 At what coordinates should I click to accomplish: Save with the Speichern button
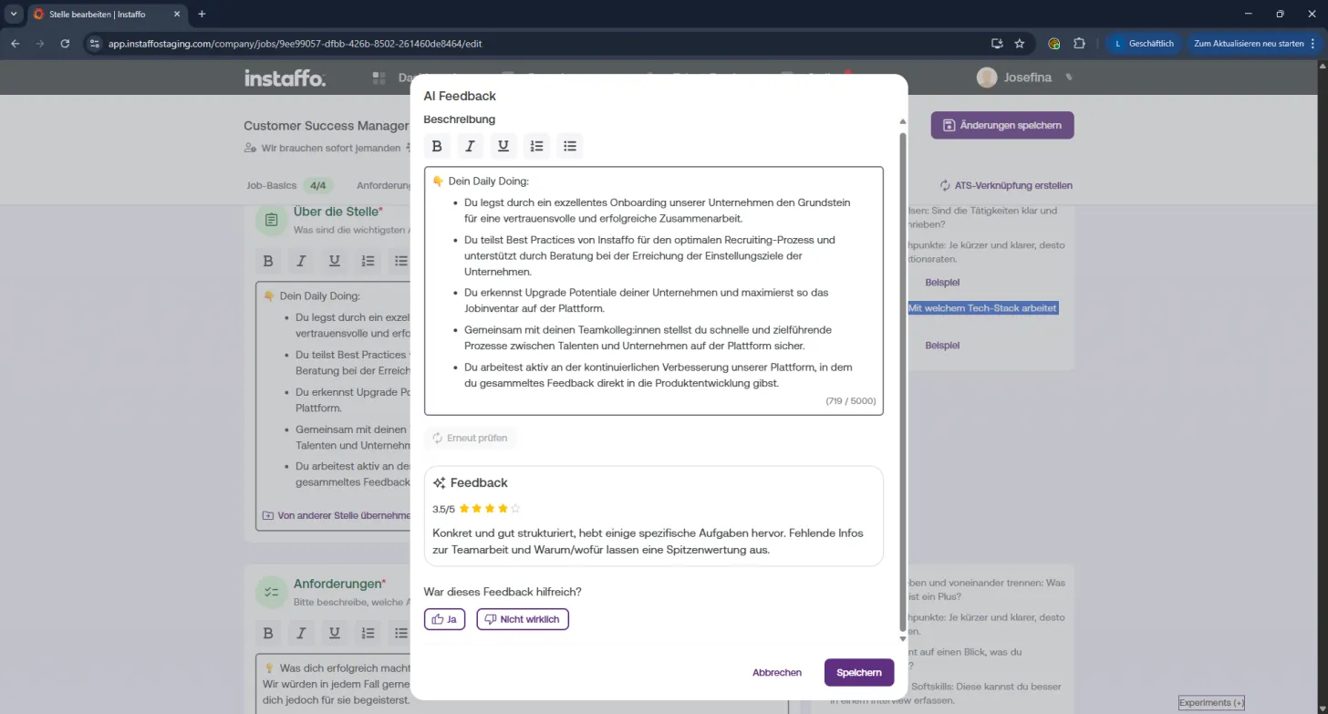[859, 672]
